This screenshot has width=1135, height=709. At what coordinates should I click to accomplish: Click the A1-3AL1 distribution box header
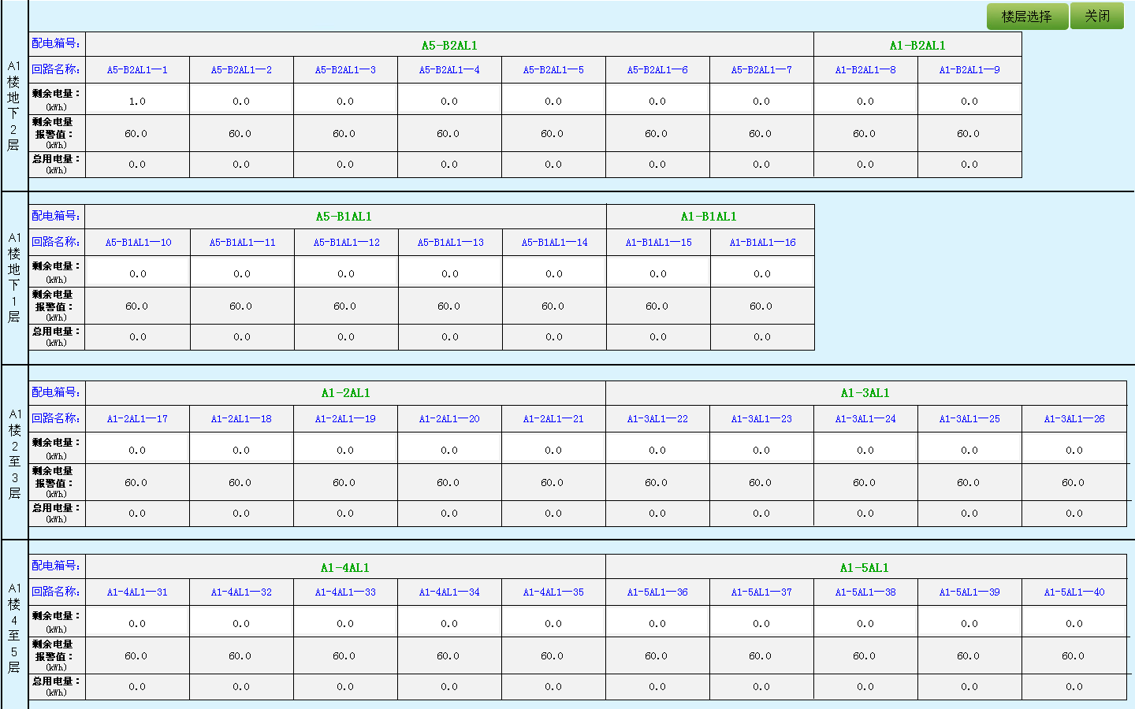tap(865, 393)
